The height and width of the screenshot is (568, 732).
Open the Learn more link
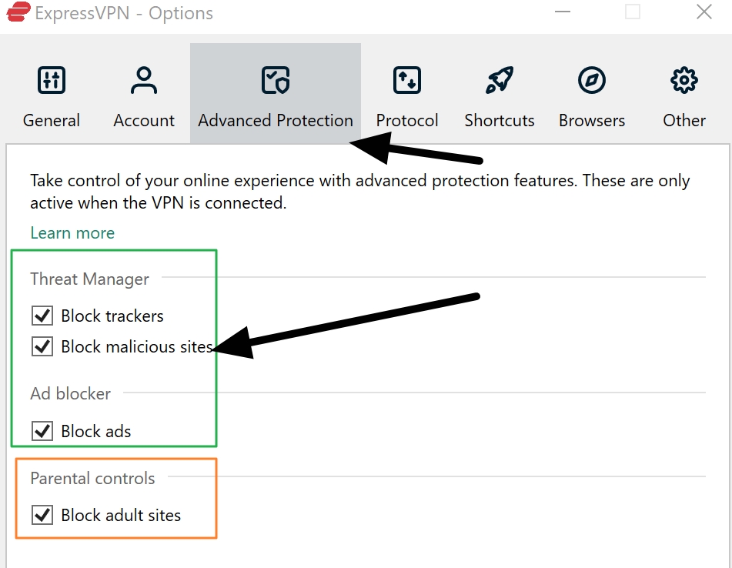click(x=72, y=233)
